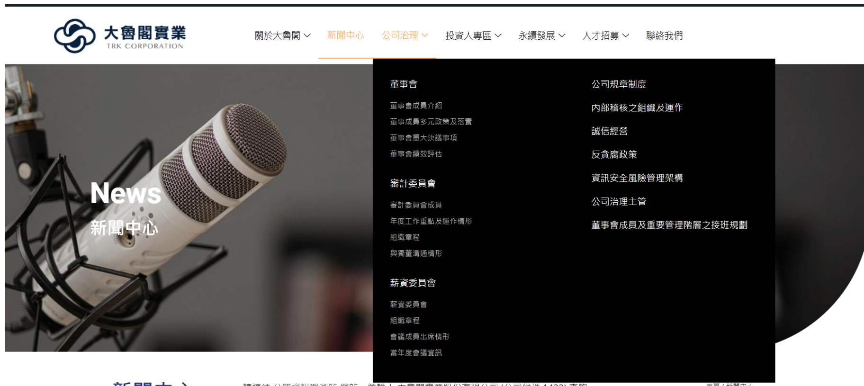Open 董事會成員介紹 link
Viewport: 864px width, 386px height.
click(416, 106)
